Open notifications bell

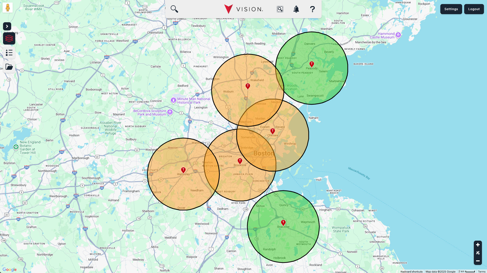click(296, 9)
